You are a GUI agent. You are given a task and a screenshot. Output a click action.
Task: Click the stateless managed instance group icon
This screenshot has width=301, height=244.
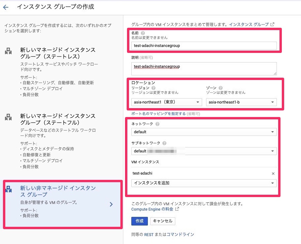[8, 51]
